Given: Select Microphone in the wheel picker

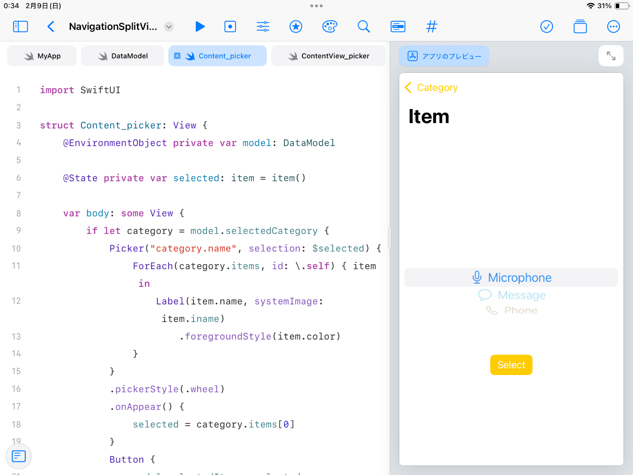Looking at the screenshot, I should point(511,277).
